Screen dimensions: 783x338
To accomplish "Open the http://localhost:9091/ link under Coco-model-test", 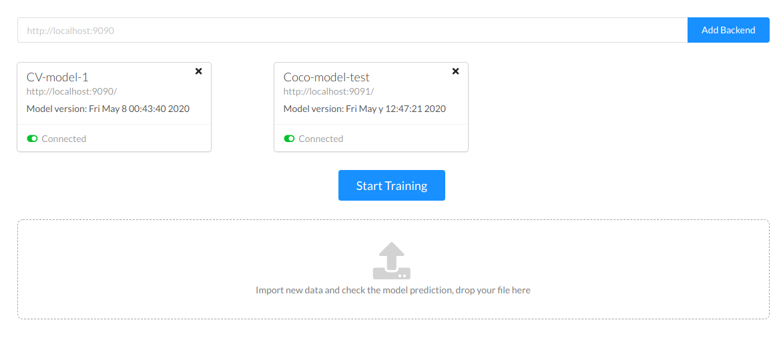I will 328,91.
